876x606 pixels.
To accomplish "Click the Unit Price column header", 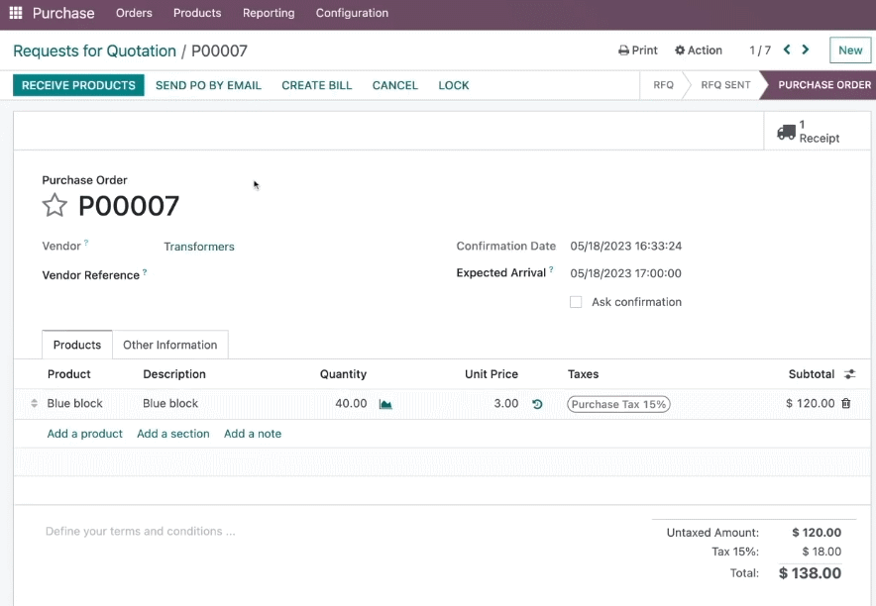I will pos(492,374).
